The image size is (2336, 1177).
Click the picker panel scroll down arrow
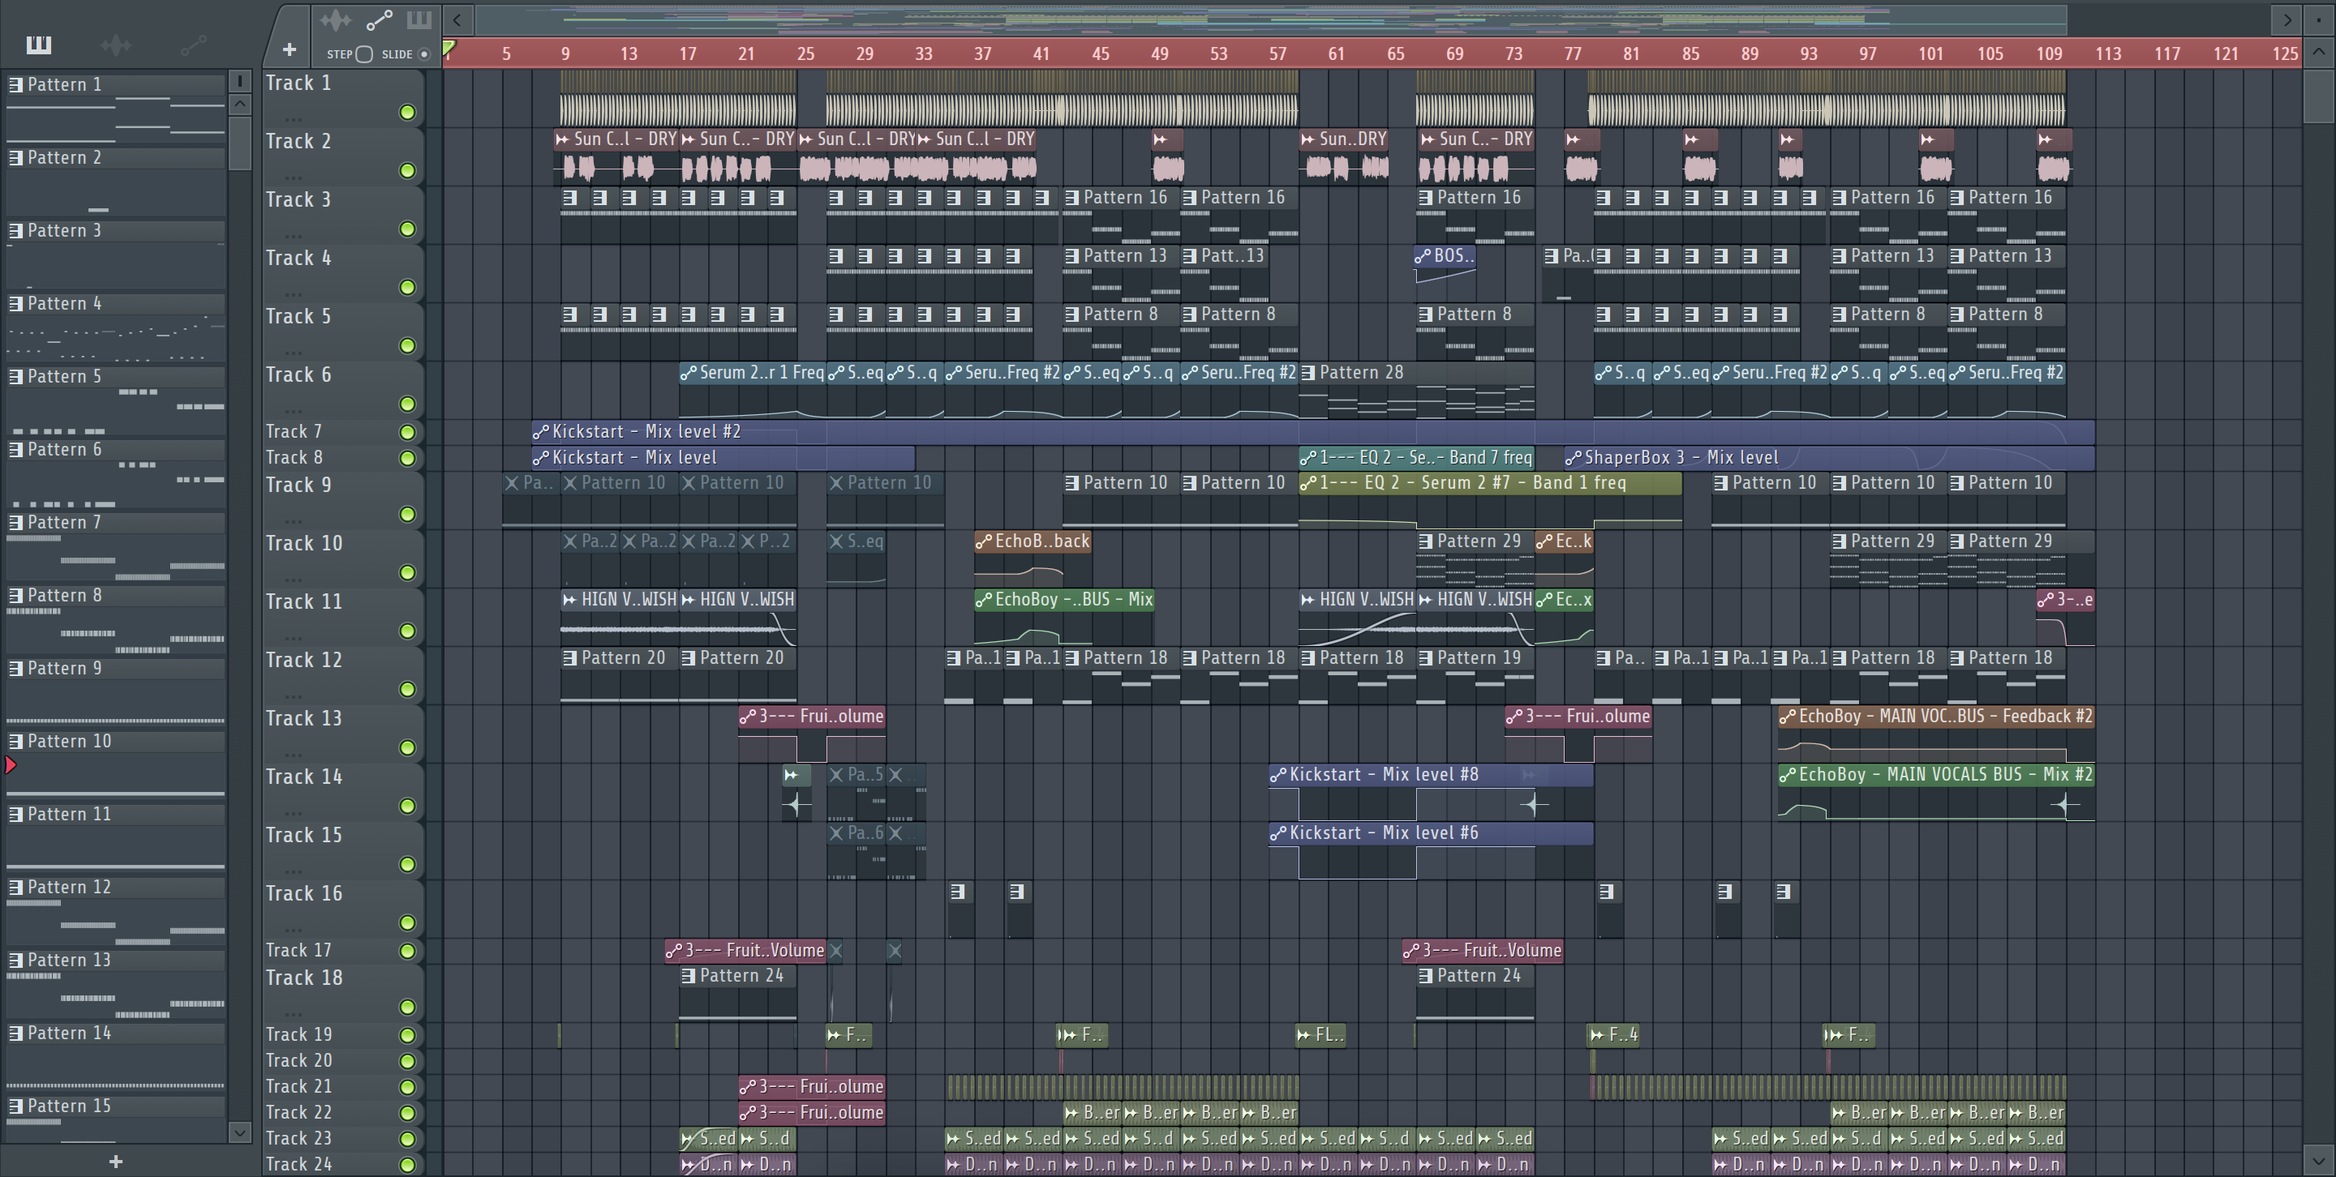point(240,1132)
